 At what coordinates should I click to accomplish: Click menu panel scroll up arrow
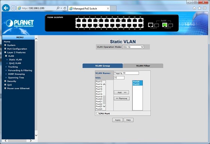pyautogui.click(x=36, y=39)
